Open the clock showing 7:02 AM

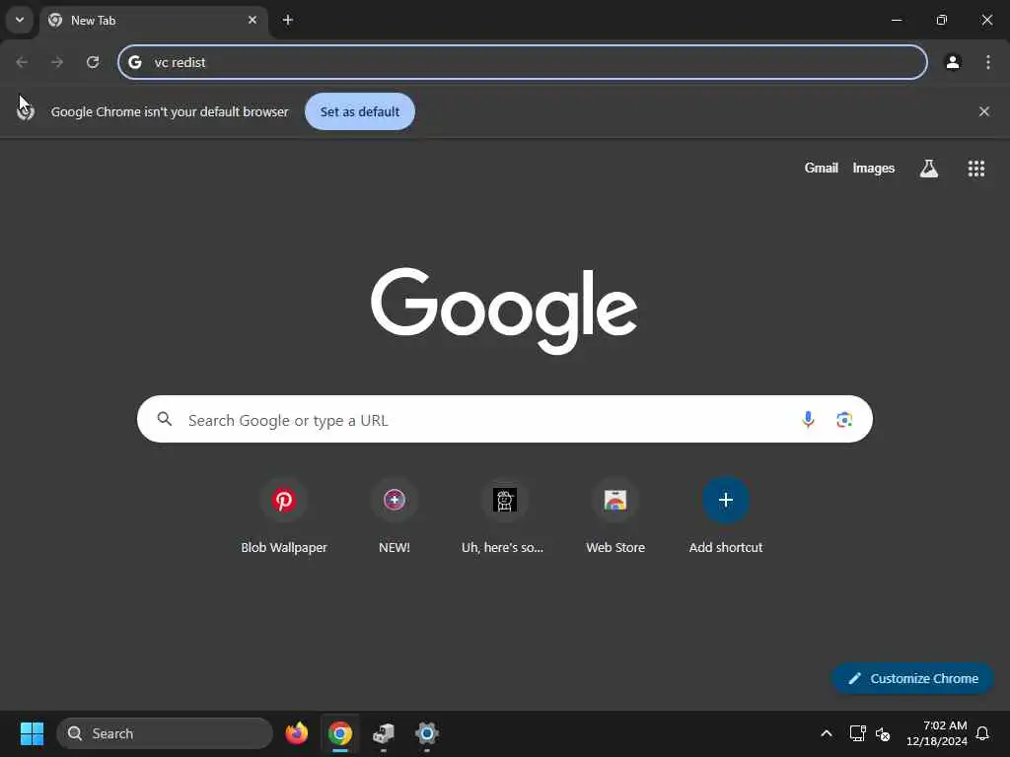pos(937,733)
